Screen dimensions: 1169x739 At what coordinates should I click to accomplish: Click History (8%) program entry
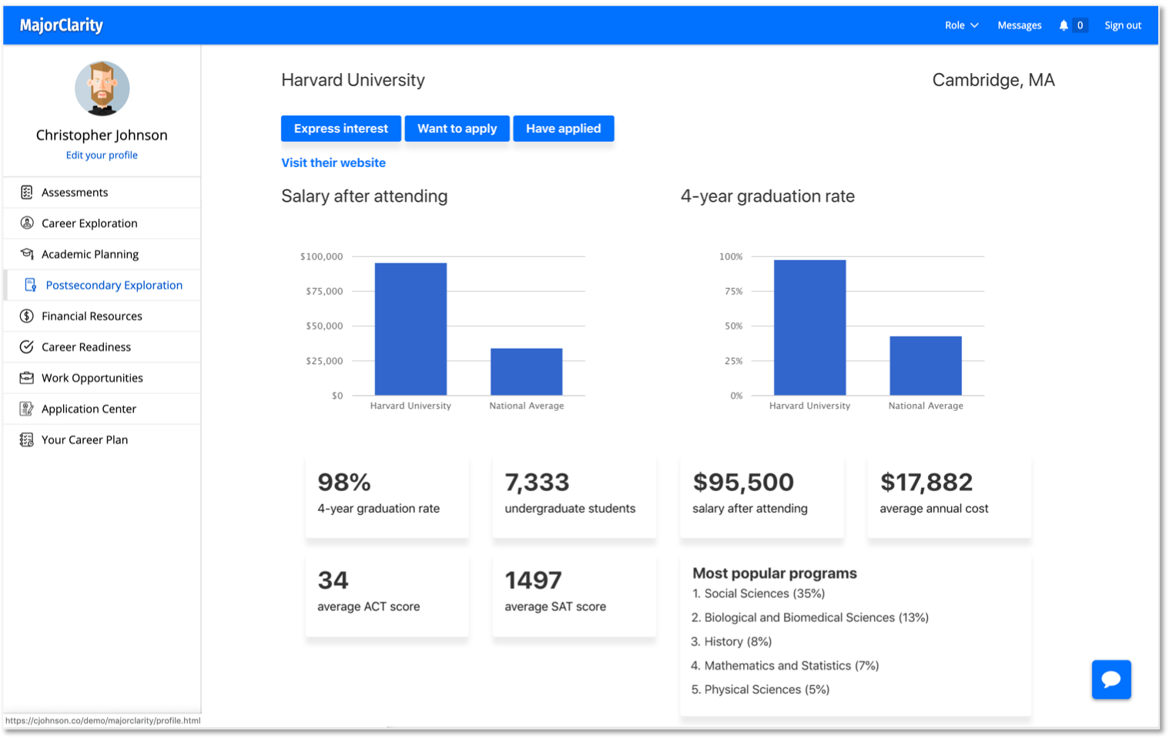(x=732, y=641)
